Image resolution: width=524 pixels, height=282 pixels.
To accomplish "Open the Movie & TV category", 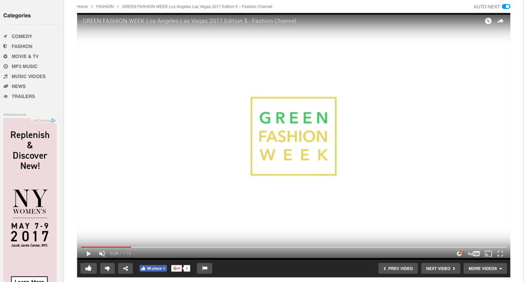I will 25,56.
